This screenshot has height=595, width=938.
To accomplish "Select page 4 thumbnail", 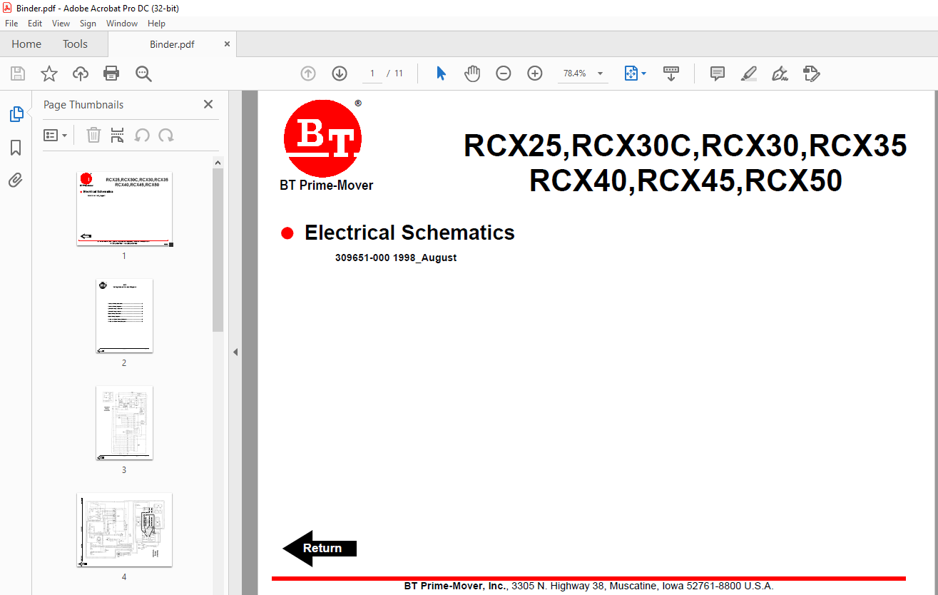I will tap(124, 530).
